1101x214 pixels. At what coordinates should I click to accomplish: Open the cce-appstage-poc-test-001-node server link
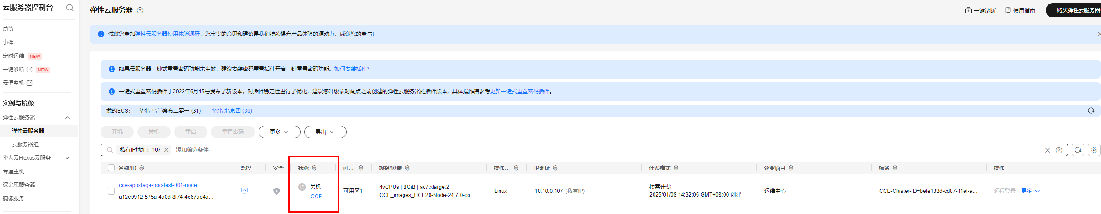(x=160, y=185)
